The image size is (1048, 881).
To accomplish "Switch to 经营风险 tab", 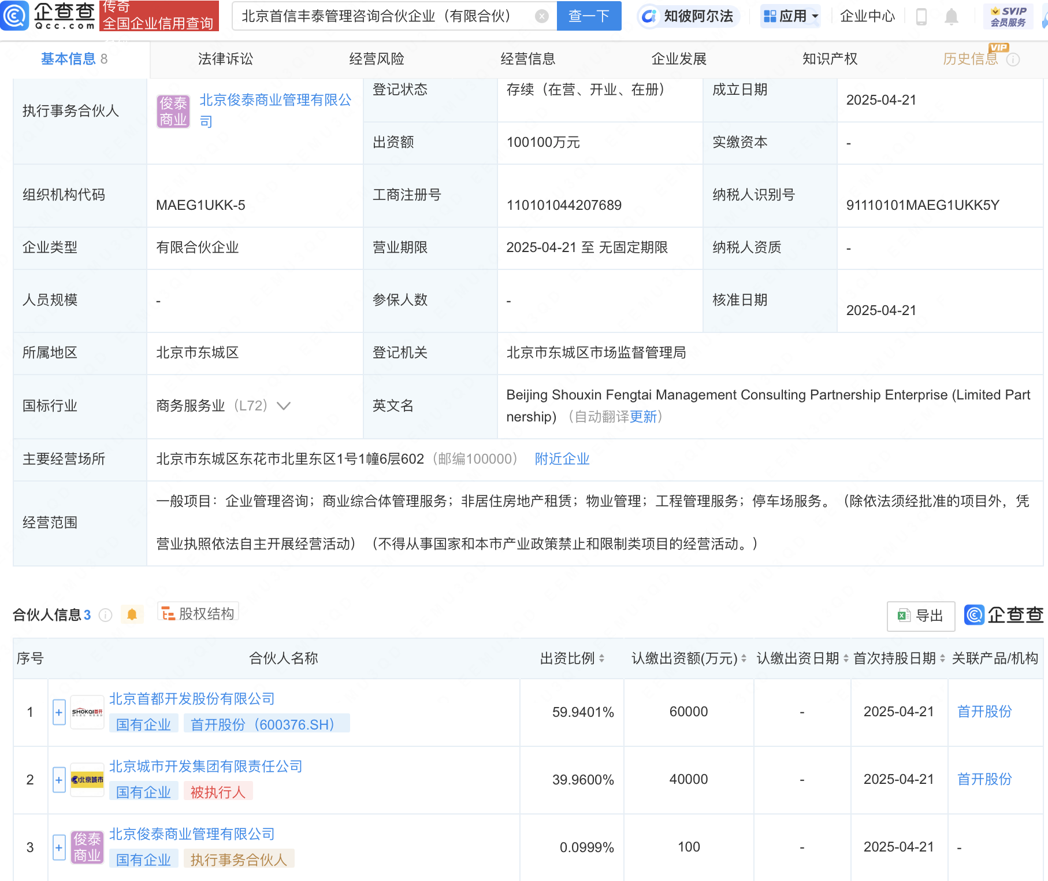I will click(x=377, y=59).
